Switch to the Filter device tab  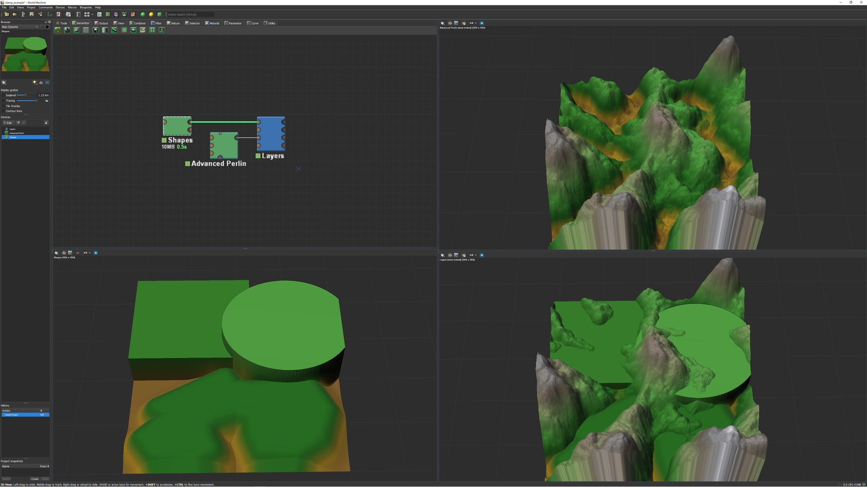tap(156, 23)
